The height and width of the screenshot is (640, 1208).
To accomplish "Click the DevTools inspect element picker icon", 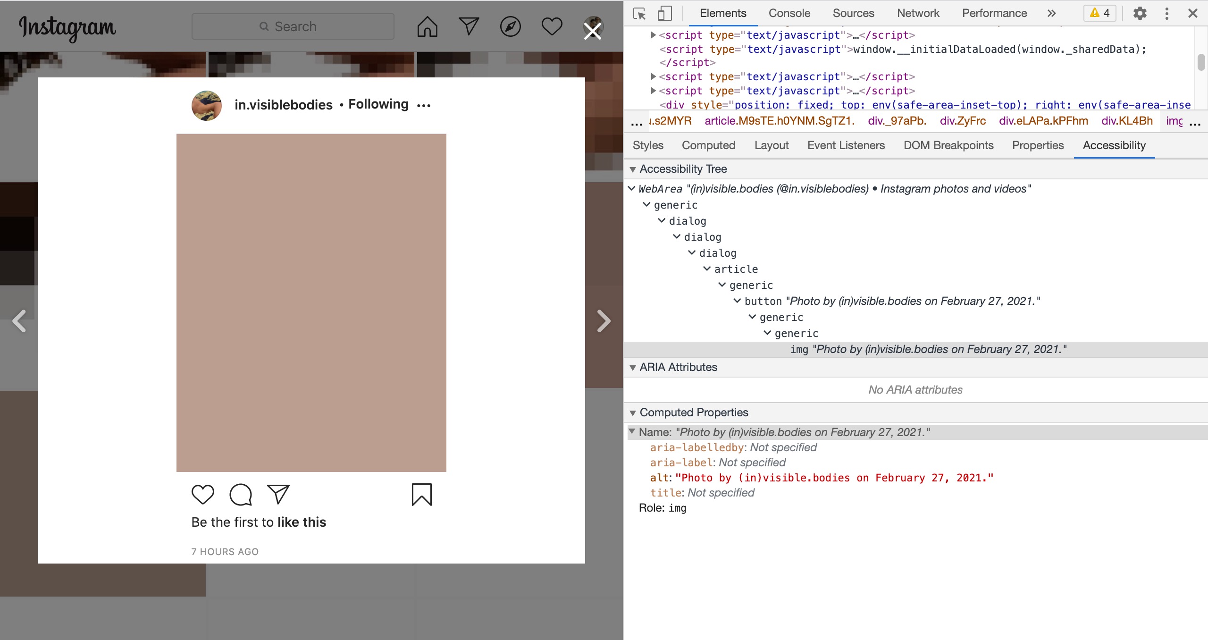I will [x=639, y=13].
